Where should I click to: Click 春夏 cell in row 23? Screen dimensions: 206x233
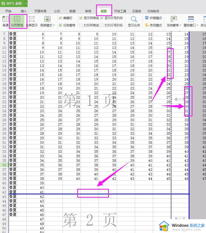tap(18, 106)
